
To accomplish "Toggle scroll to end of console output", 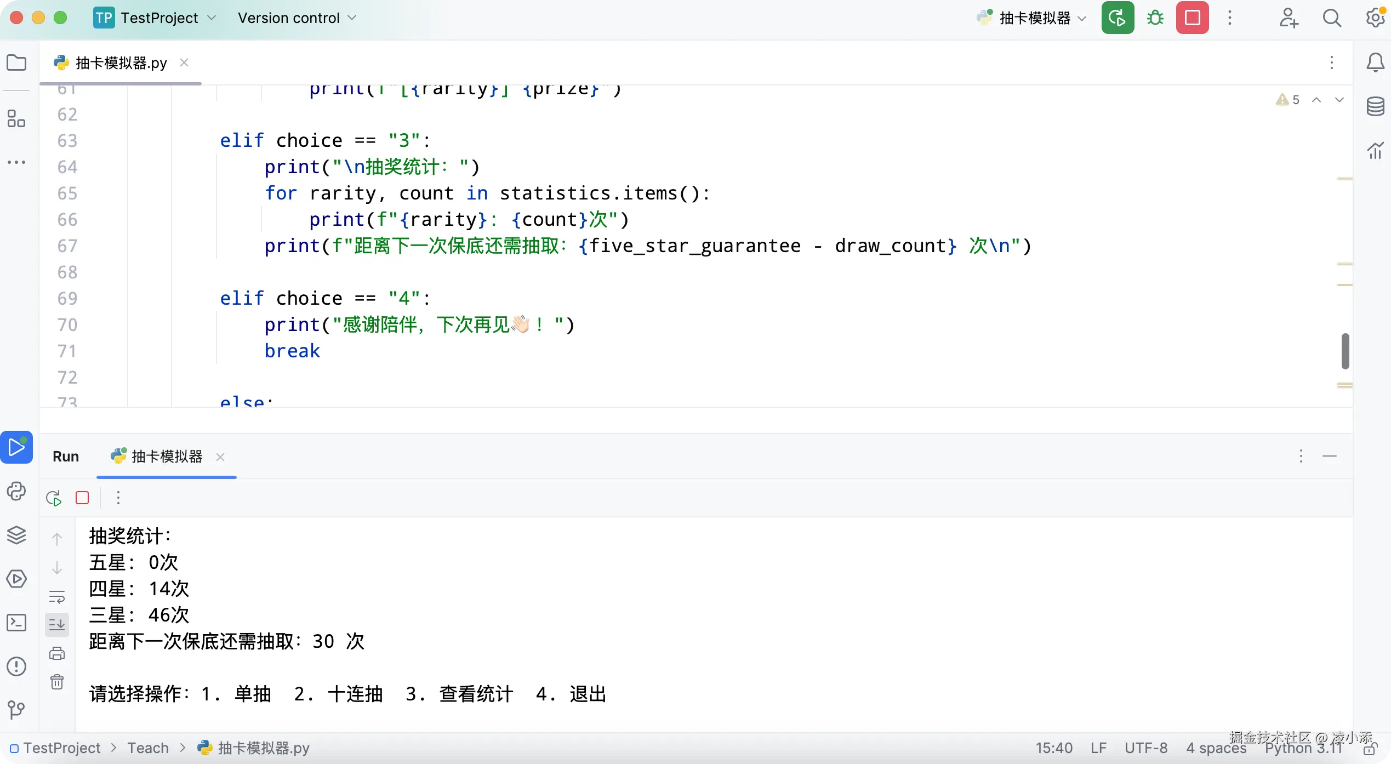I will click(57, 624).
